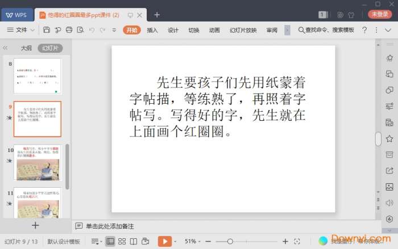
Task: Open print preview icon
Action: 80,30
